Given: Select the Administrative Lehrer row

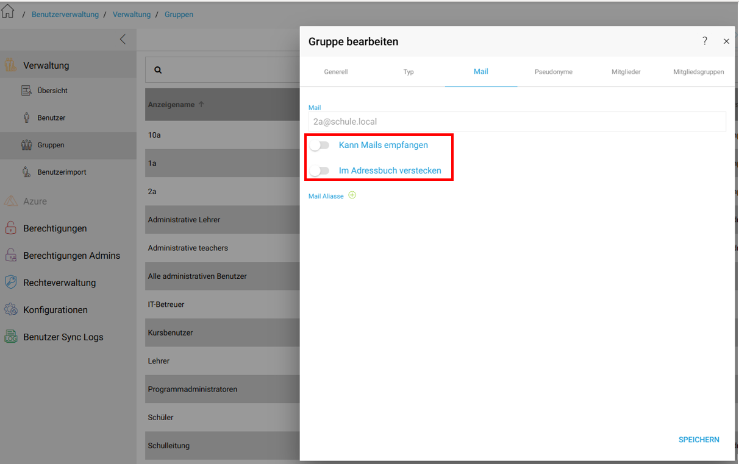Looking at the screenshot, I should tap(222, 220).
